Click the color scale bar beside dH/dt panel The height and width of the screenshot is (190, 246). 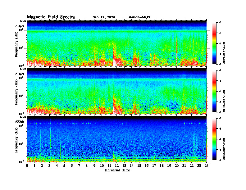214,43
